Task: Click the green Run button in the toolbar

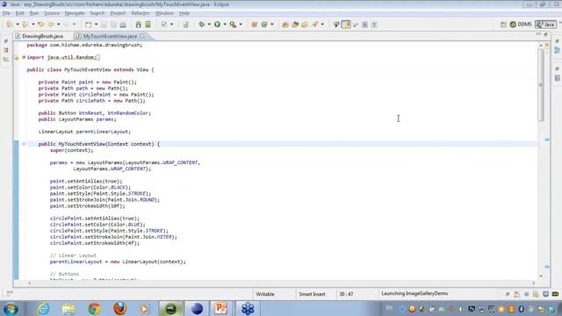Action: click(x=217, y=25)
